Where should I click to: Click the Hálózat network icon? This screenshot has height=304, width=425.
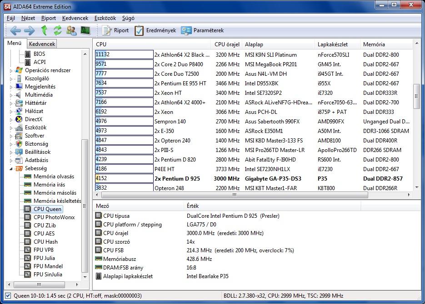point(19,111)
